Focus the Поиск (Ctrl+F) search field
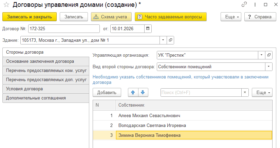The height and width of the screenshot is (148, 280). coord(201,92)
